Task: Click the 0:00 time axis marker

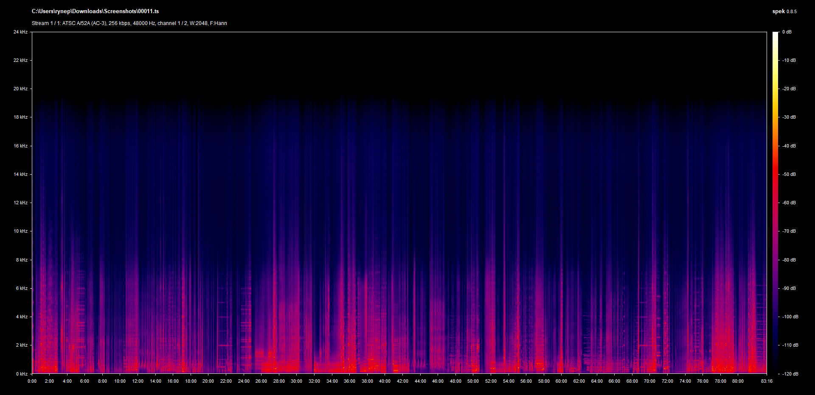Action: pos(32,381)
